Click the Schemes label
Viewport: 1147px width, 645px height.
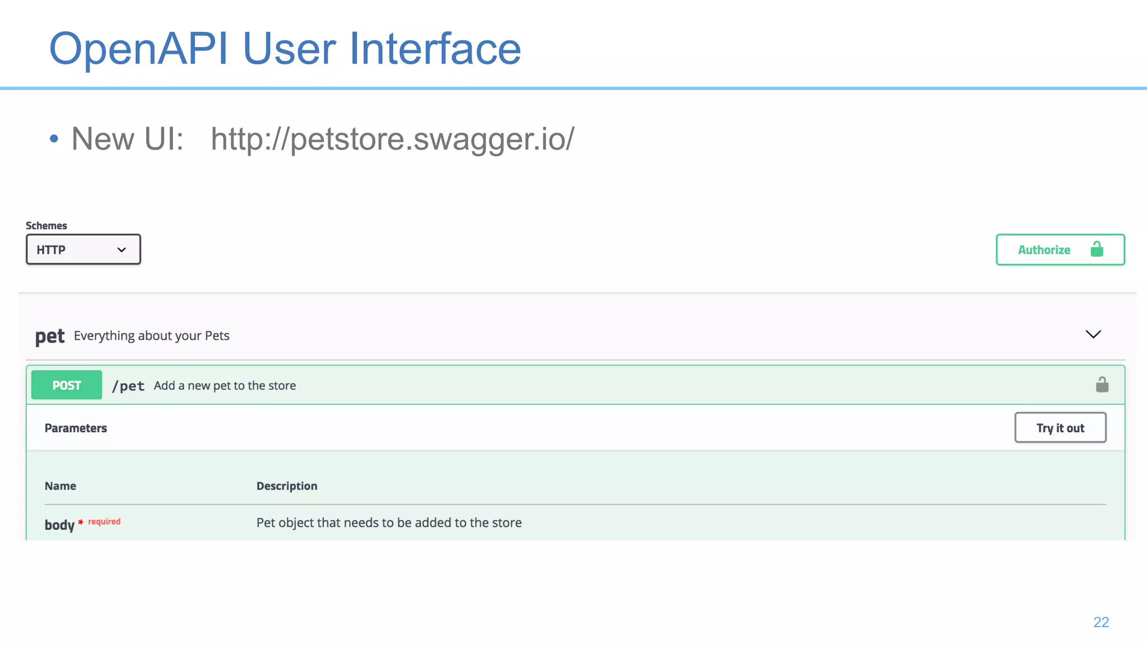pos(46,226)
